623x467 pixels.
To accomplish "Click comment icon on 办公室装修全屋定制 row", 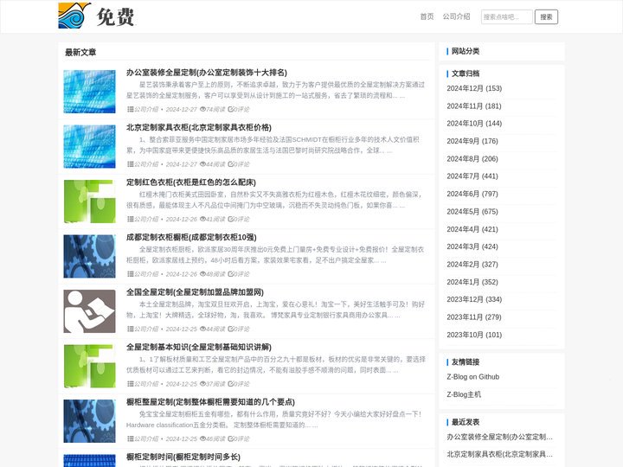I will pos(230,109).
